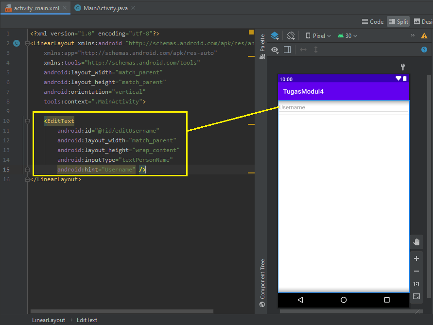Set zoom to 1:1 actual size
The image size is (433, 325).
point(416,283)
